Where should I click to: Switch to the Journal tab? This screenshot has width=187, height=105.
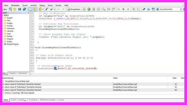tap(61, 100)
